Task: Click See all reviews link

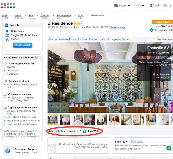Action: (x=164, y=39)
